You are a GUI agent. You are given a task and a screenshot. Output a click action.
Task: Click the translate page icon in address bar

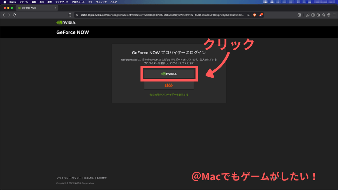[x=248, y=15]
